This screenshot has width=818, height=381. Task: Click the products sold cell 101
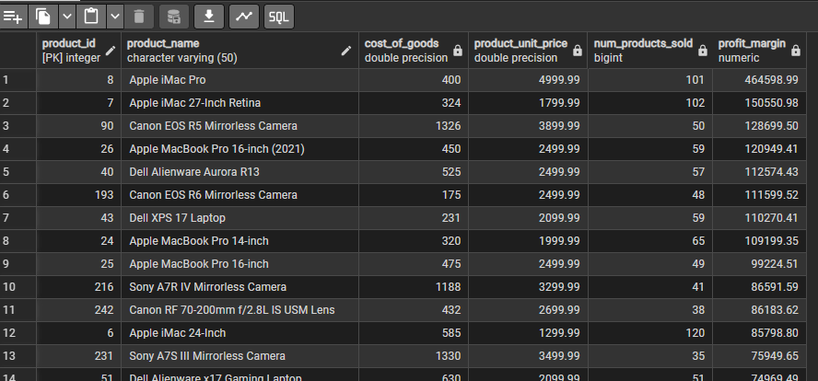pyautogui.click(x=650, y=80)
